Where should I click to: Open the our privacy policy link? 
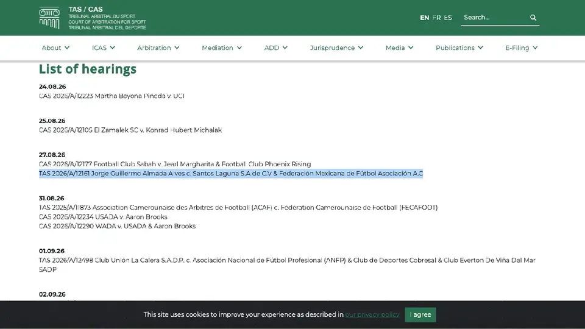click(x=372, y=315)
